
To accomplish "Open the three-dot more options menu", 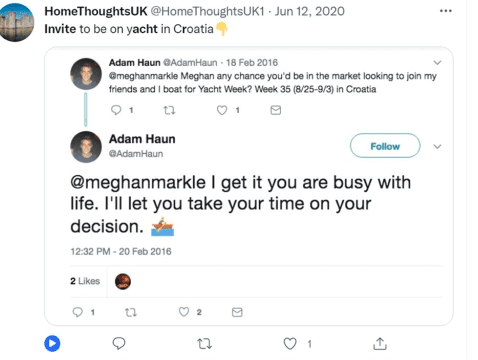I will 446,11.
